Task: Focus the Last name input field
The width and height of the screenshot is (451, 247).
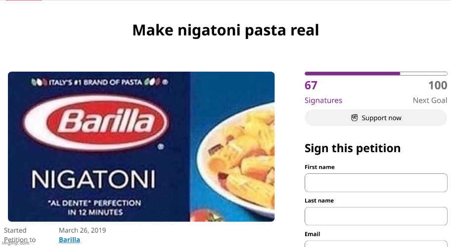Action: click(x=376, y=216)
